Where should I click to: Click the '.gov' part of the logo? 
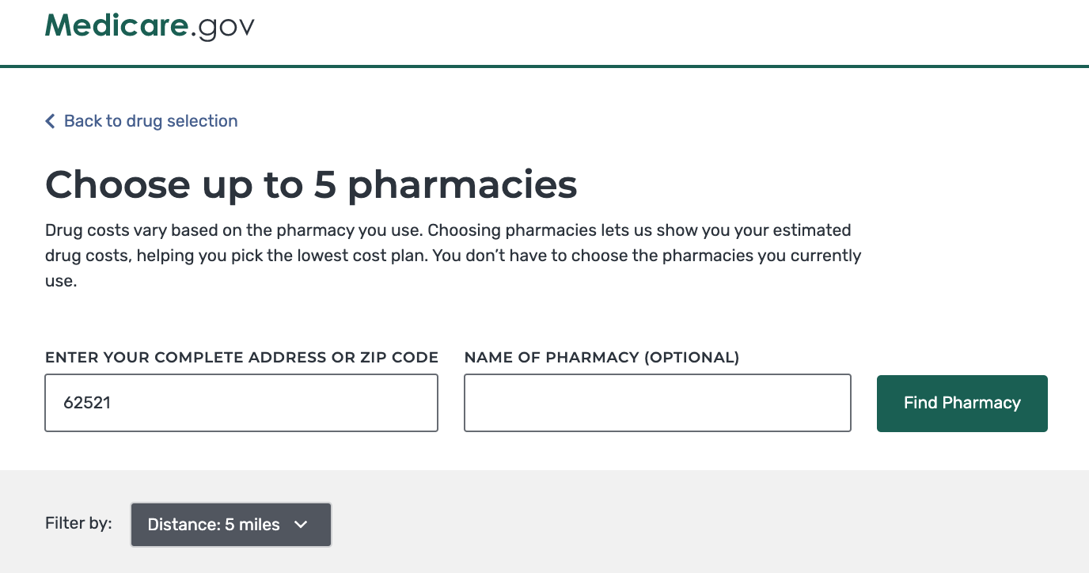223,28
